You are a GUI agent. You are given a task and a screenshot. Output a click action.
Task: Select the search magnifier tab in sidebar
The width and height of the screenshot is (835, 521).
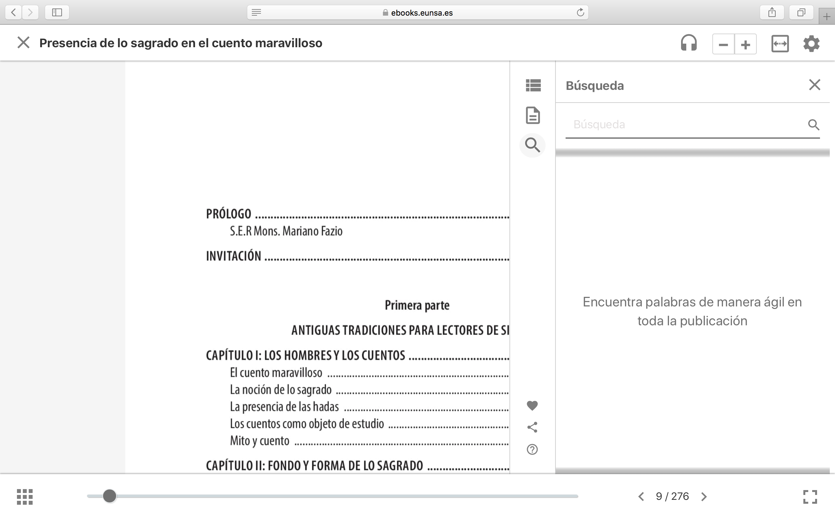pyautogui.click(x=532, y=145)
